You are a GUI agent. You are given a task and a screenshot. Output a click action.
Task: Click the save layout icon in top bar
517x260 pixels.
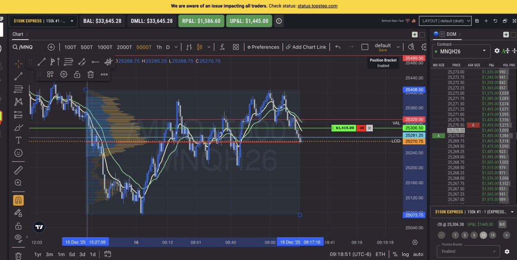[x=477, y=21]
